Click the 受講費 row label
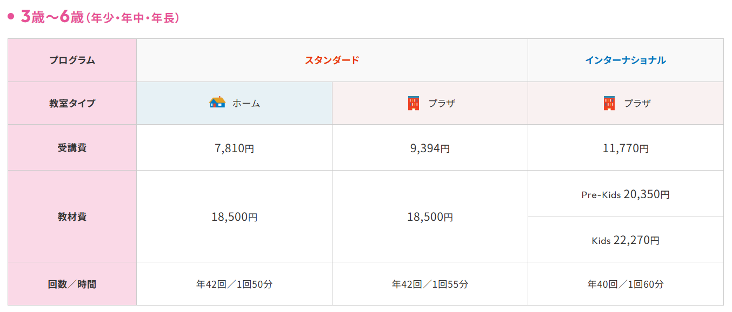732x312 pixels. click(x=72, y=148)
